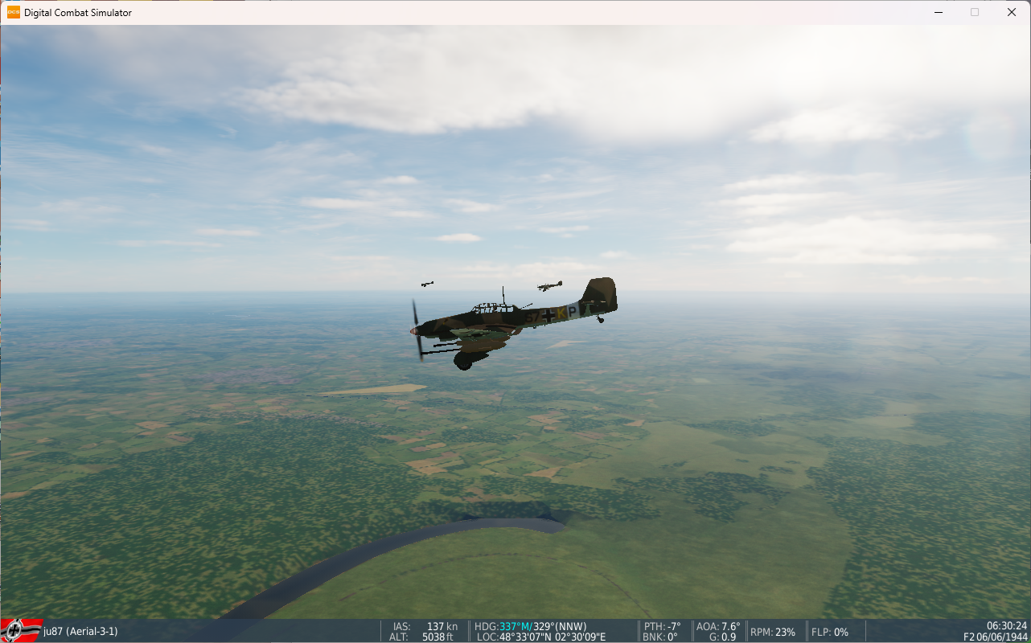The width and height of the screenshot is (1031, 643).
Task: Click the tail fin of the Ju 87
Action: point(602,294)
